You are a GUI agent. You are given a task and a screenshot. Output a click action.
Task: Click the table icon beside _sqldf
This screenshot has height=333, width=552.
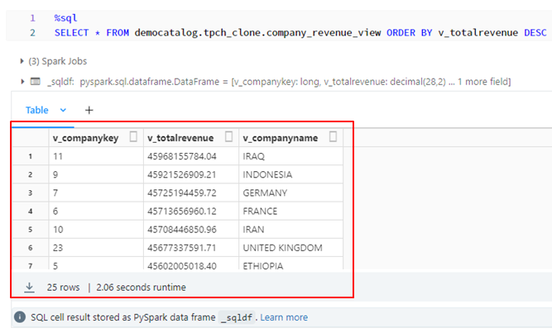(36, 82)
